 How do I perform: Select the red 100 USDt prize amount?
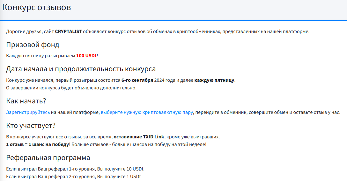click(x=86, y=56)
